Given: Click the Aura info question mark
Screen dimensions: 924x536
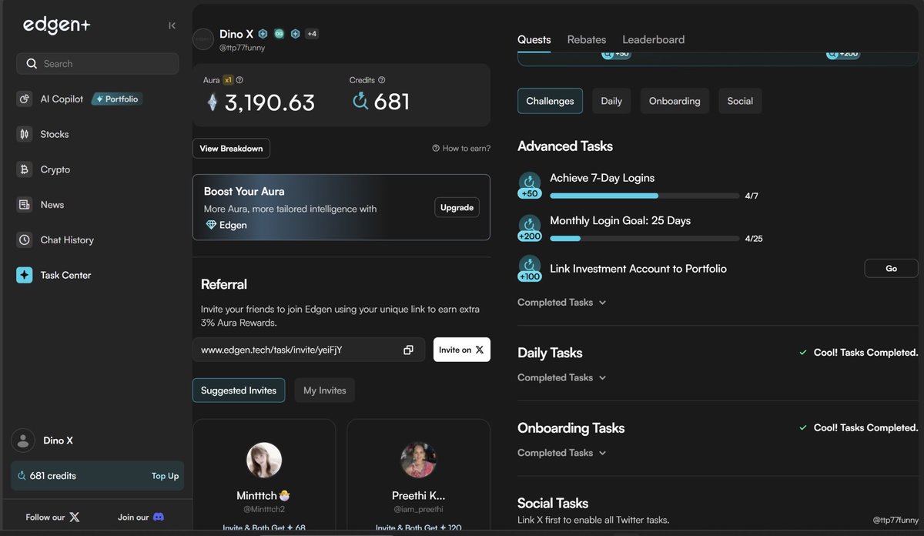Looking at the screenshot, I should point(239,80).
